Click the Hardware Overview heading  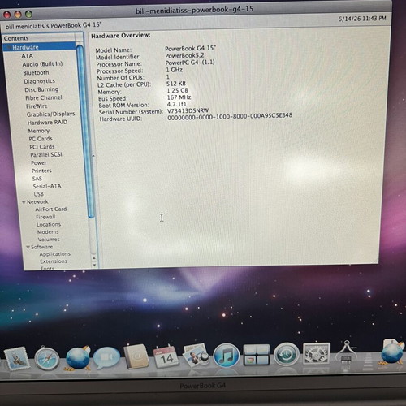(121, 36)
